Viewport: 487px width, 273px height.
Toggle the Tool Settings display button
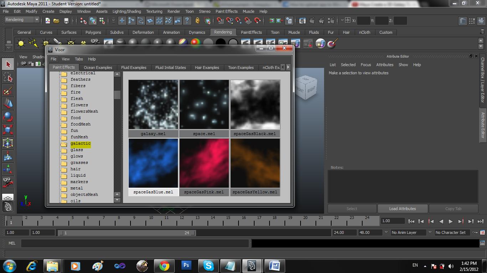tap(472, 21)
